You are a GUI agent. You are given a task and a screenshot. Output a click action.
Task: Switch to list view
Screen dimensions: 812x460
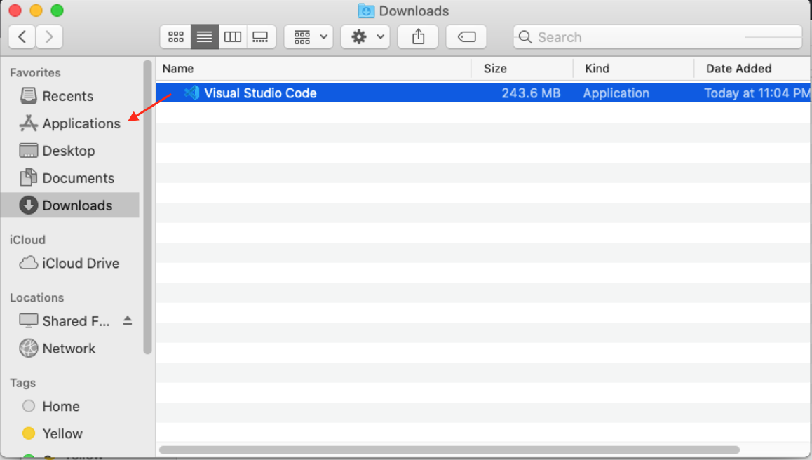coord(205,36)
